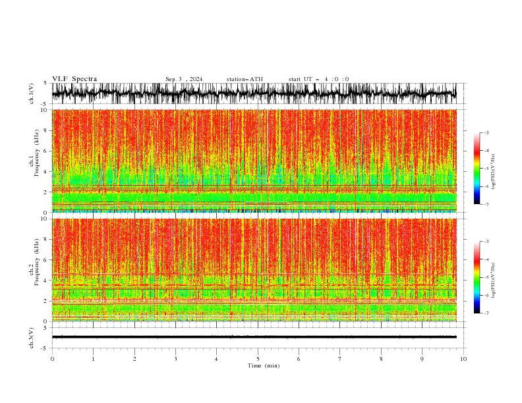This screenshot has height=403, width=522.
Task: Click the ch.2 colorbar '-7' tick label
Action: click(486, 313)
